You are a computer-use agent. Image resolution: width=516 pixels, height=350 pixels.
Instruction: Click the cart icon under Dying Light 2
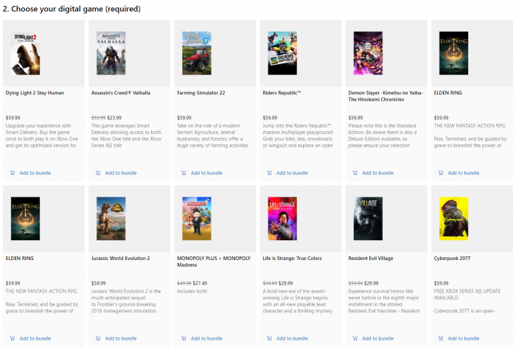pyautogui.click(x=13, y=173)
